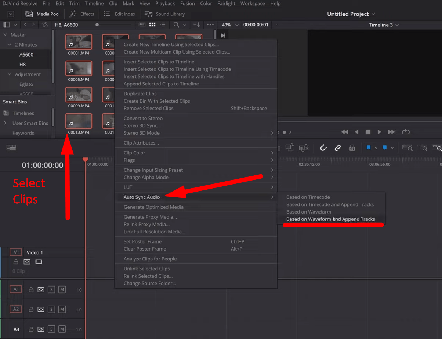This screenshot has width=442, height=339.
Task: Select the C0013.MP4 clip thumbnail
Action: [79, 121]
